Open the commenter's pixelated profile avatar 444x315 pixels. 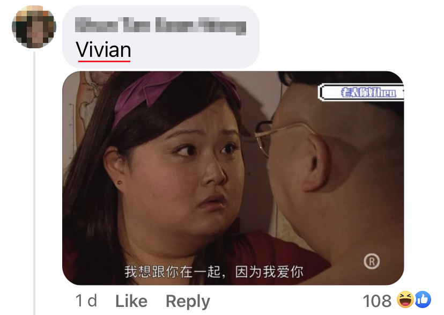click(x=34, y=27)
